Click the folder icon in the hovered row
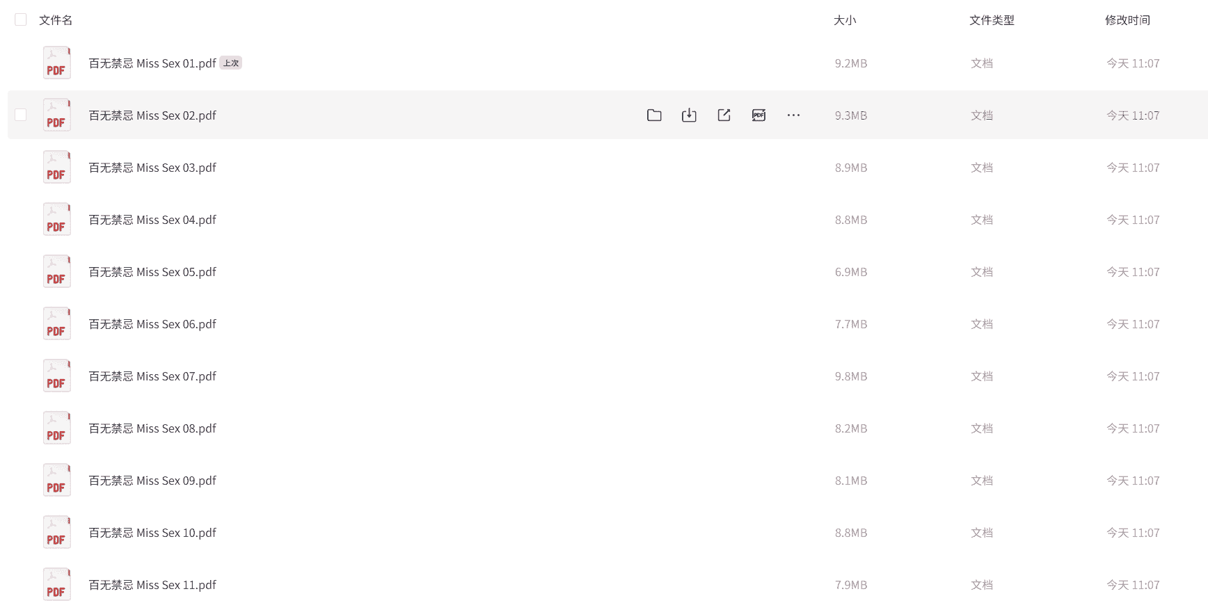 [654, 115]
